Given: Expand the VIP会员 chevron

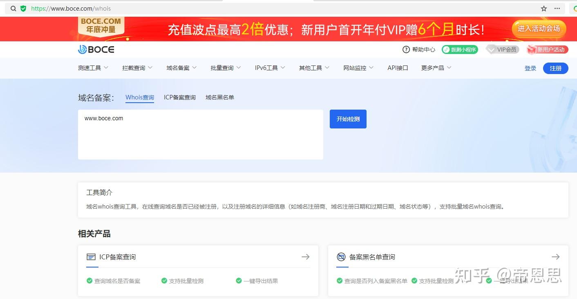Looking at the screenshot, I should [491, 49].
